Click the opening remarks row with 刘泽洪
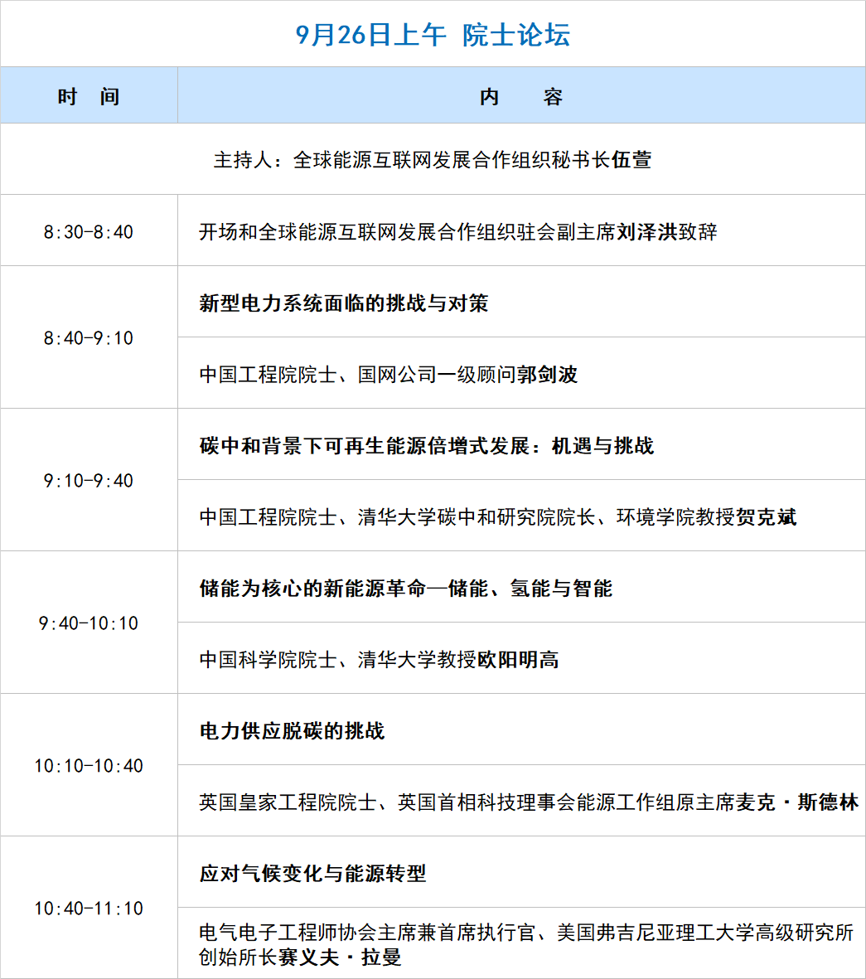 pyautogui.click(x=457, y=231)
